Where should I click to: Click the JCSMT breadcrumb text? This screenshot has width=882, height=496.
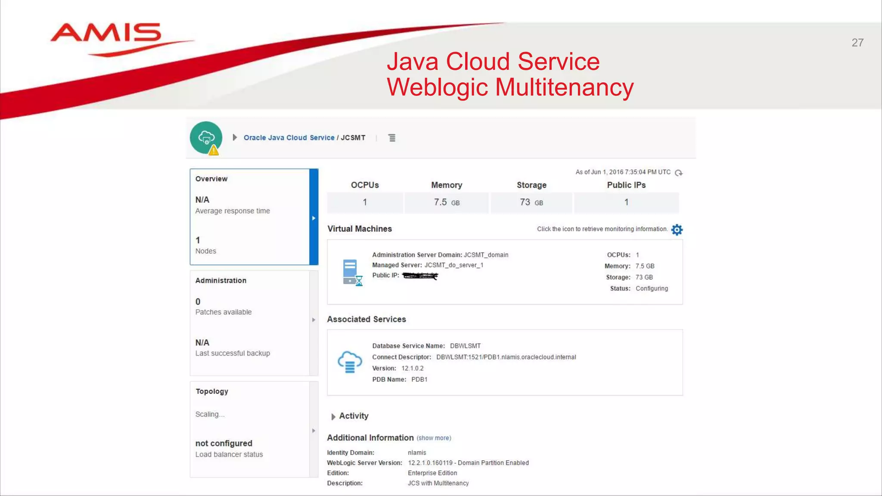[353, 138]
